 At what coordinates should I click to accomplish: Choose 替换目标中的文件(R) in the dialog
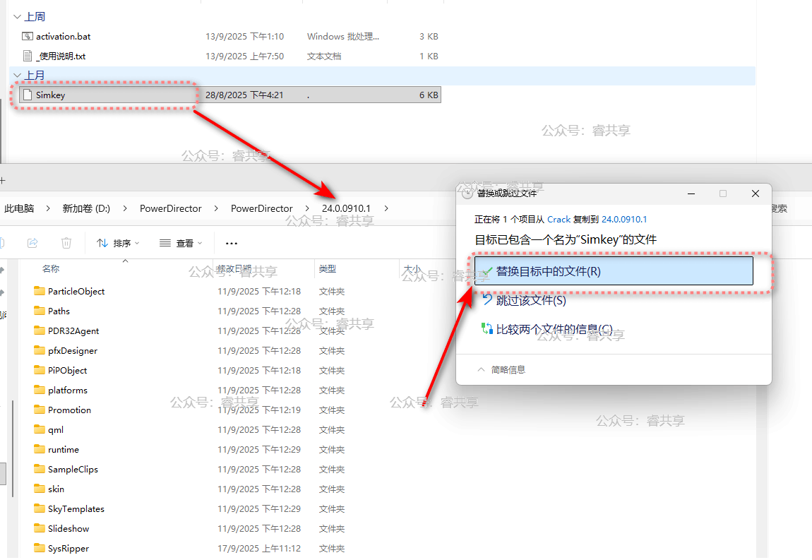point(614,271)
